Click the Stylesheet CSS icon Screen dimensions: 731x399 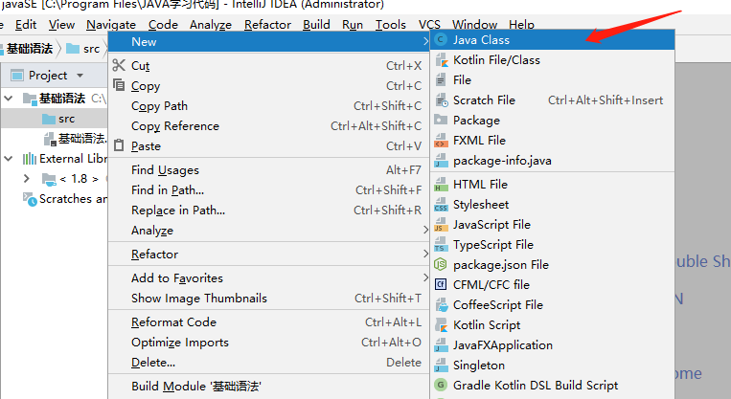[441, 205]
